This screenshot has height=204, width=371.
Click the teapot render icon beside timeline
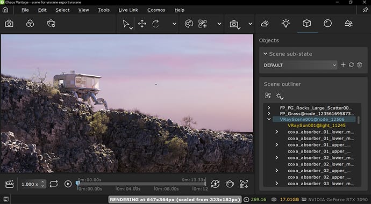pos(230,184)
